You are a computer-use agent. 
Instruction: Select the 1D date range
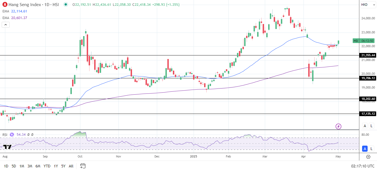(x=6, y=166)
